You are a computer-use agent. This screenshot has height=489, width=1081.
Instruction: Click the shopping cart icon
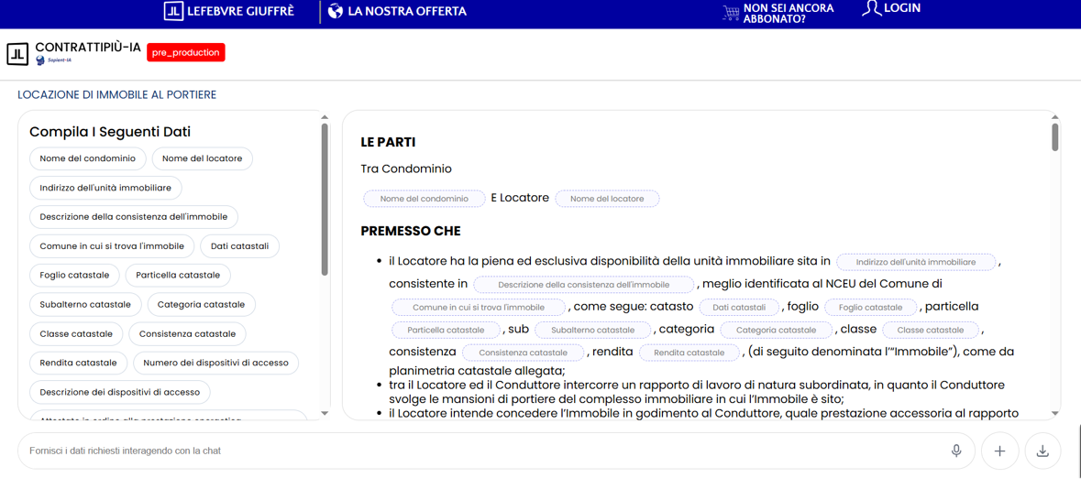click(730, 13)
